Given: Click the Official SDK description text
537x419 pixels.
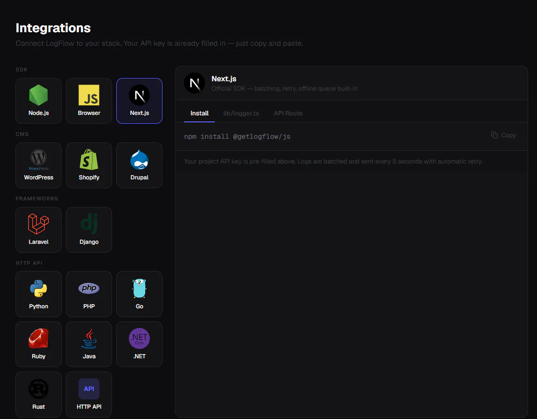Looking at the screenshot, I should click(284, 88).
